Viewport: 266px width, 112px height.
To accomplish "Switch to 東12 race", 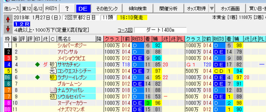I will (x=26, y=8).
